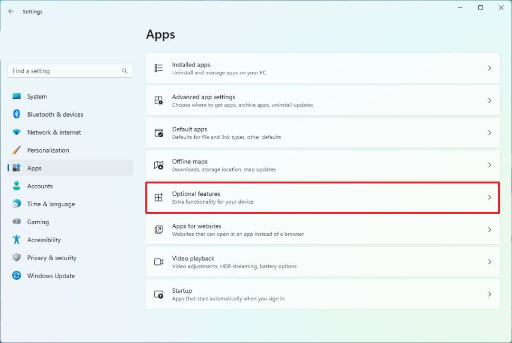Open Video playback settings row
The height and width of the screenshot is (343, 512).
322,262
